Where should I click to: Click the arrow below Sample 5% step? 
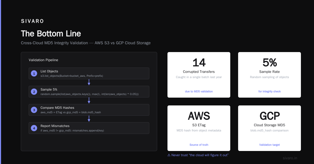click(89, 100)
